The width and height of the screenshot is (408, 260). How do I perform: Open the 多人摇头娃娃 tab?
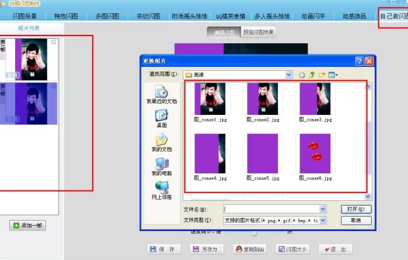272,16
